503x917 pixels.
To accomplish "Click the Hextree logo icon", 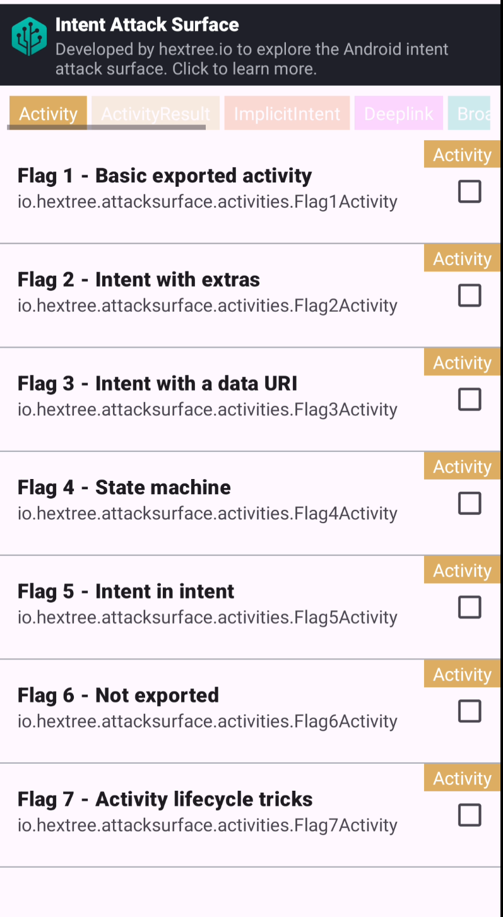I will click(29, 37).
